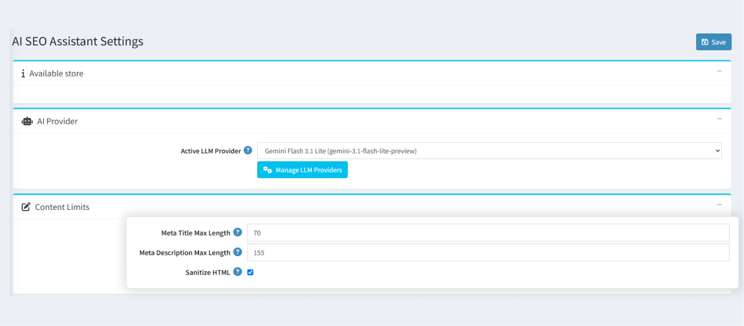This screenshot has width=744, height=326.
Task: Collapse the Content Limits panel
Action: point(719,205)
